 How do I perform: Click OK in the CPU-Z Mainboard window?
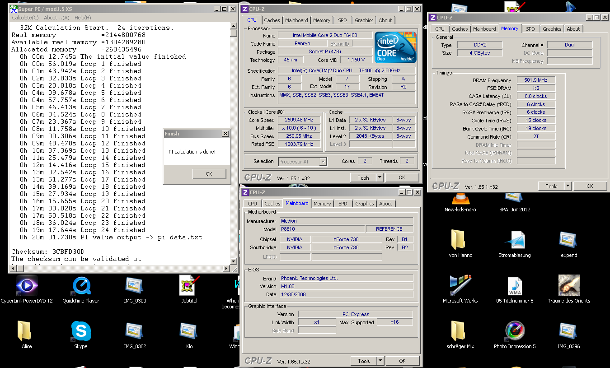point(402,361)
